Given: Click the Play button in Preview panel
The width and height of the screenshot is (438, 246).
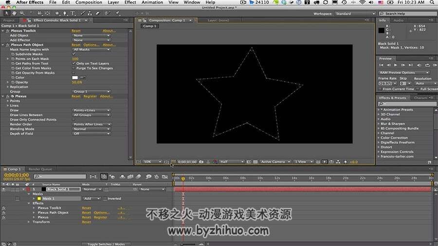Looking at the screenshot, I should 396,65.
